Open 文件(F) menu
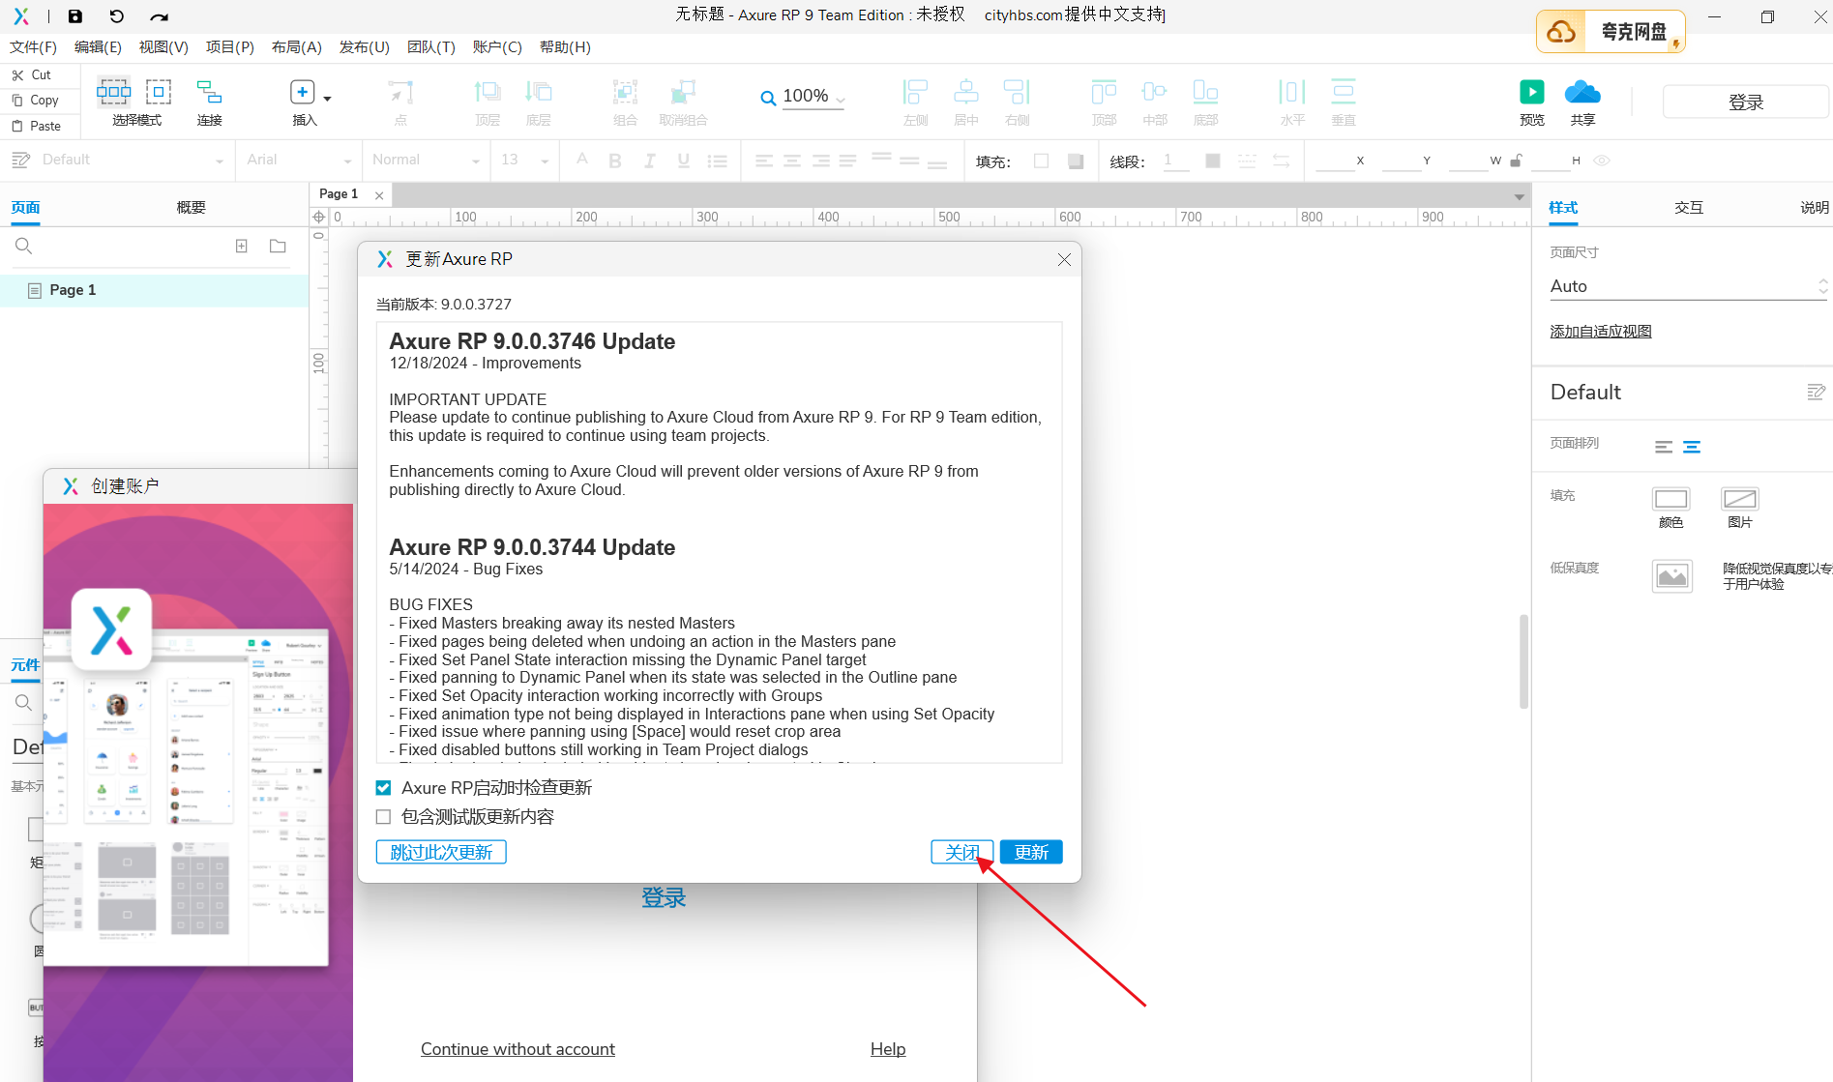The width and height of the screenshot is (1833, 1082). [33, 47]
